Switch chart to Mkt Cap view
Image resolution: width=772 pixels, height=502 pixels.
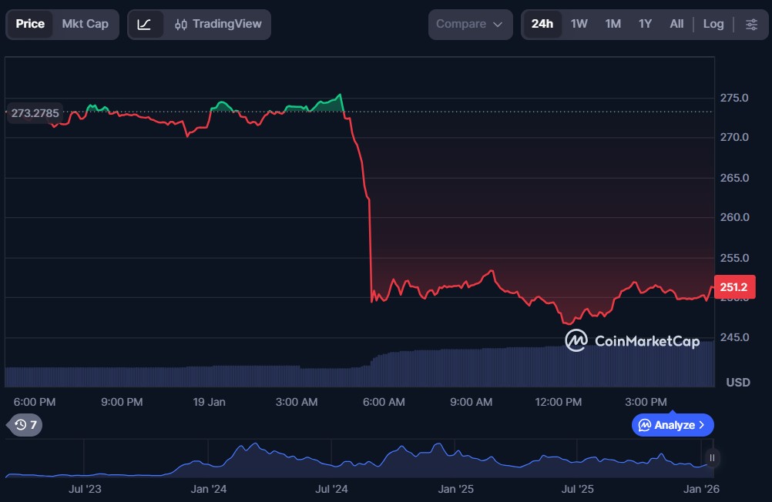tap(85, 24)
